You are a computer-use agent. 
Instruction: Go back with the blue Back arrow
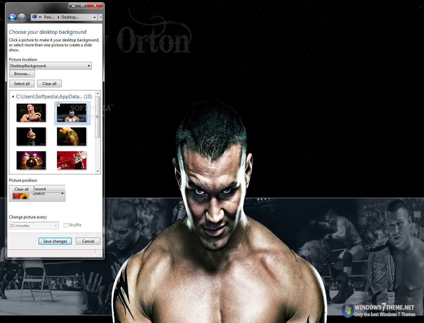tap(12, 17)
